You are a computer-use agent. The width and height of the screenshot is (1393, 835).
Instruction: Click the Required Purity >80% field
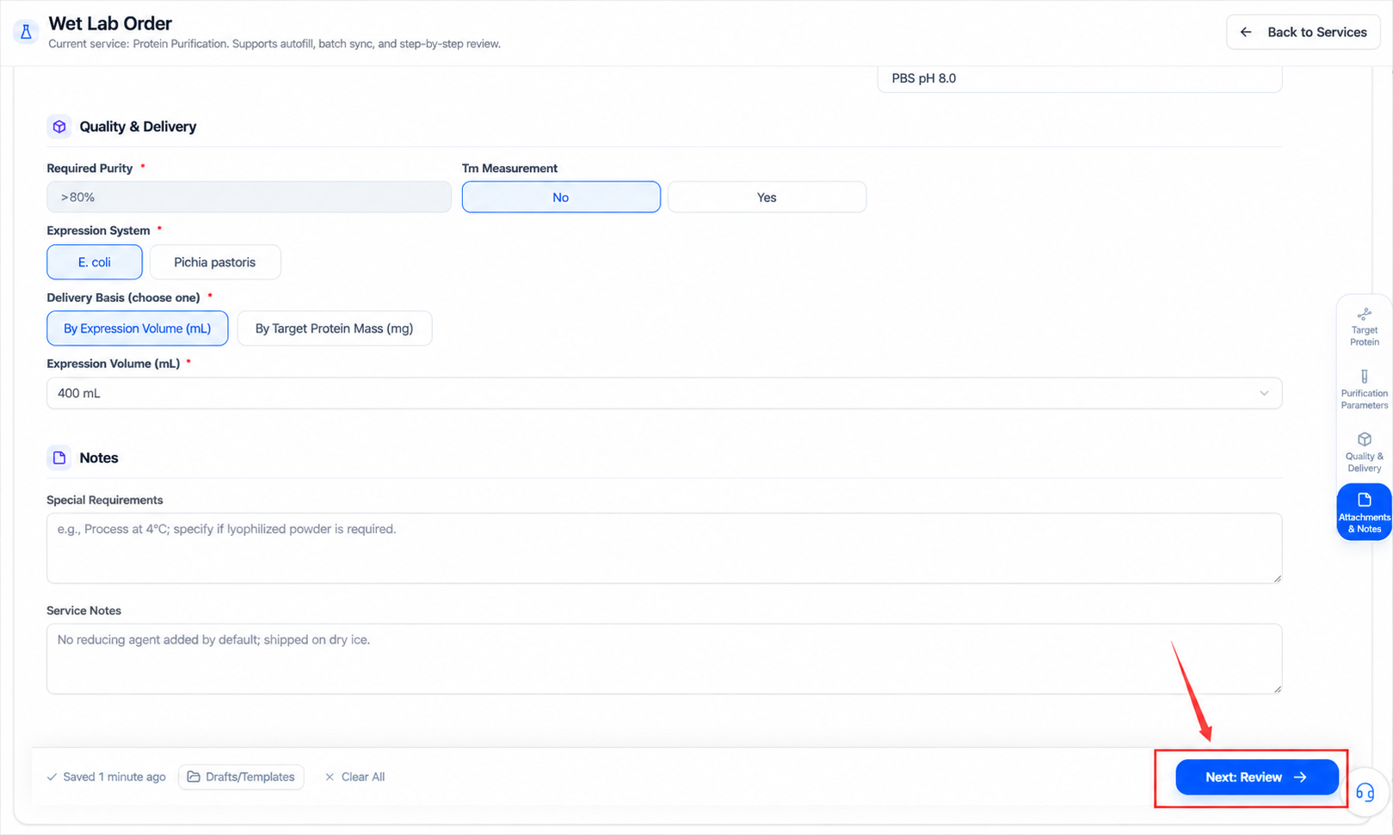[x=249, y=197]
